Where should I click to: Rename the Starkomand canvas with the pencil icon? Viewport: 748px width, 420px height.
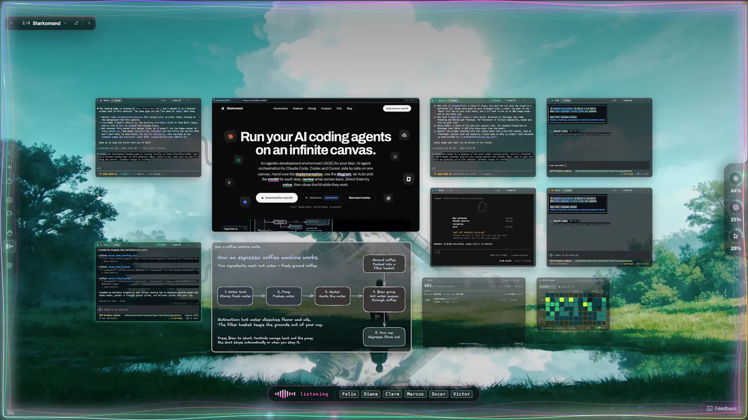(76, 23)
